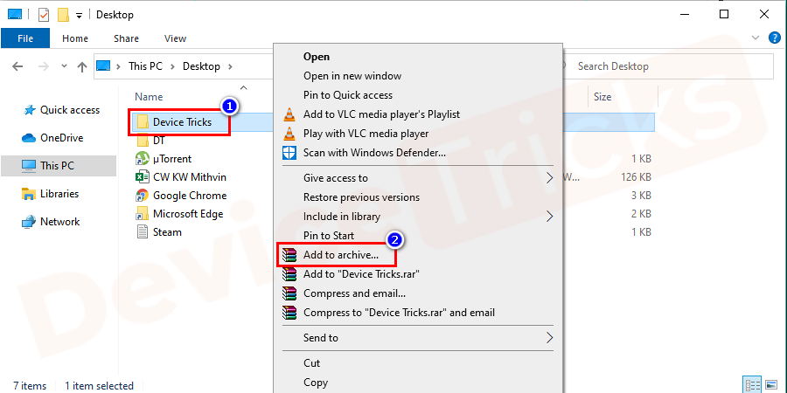The image size is (787, 393).
Task: Expand the Send to submenu arrow
Action: click(550, 338)
